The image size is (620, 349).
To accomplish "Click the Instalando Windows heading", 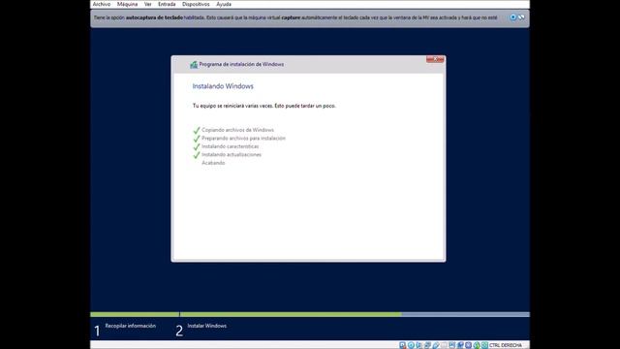I will 223,86.
